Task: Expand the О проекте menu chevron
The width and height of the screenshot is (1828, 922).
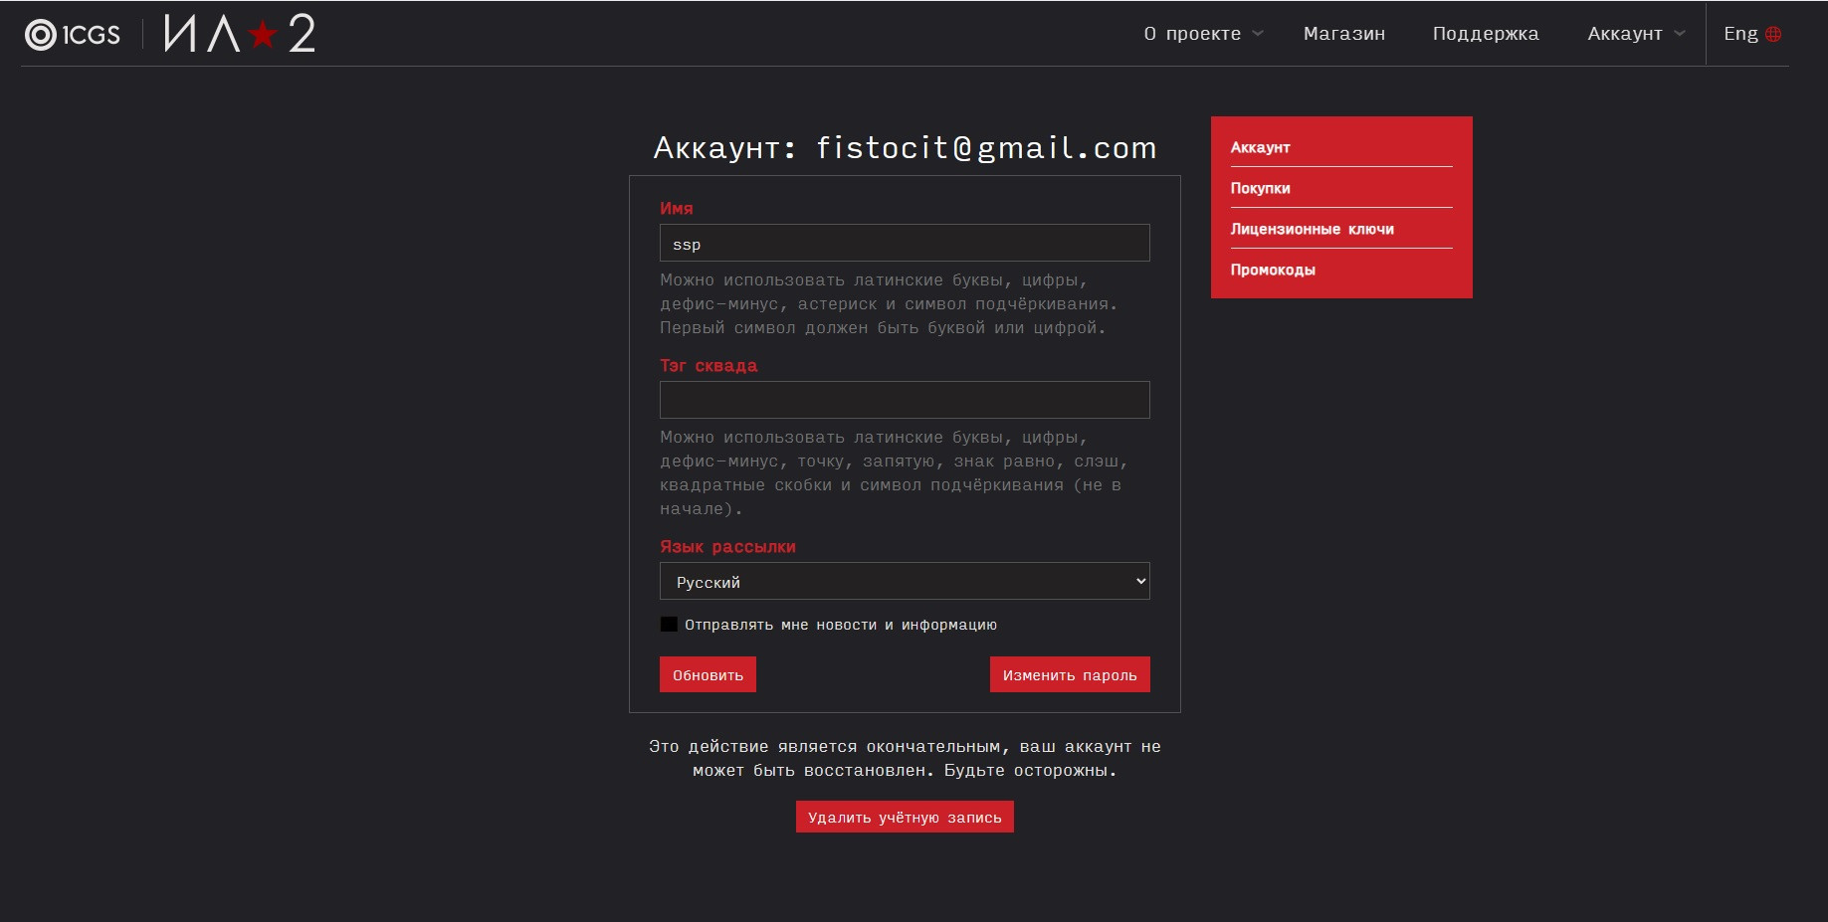Action: click(x=1258, y=34)
